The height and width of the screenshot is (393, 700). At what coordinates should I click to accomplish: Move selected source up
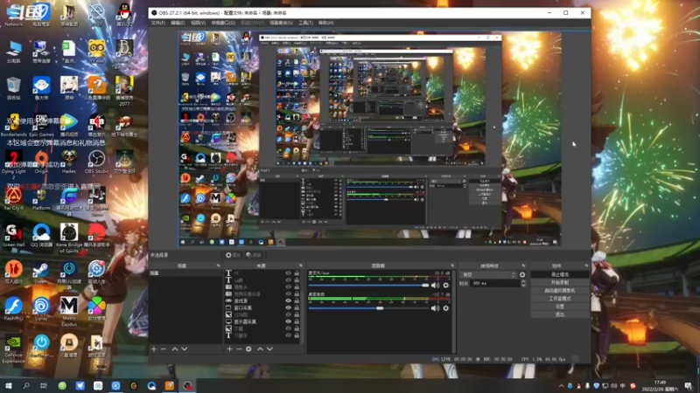[260, 348]
